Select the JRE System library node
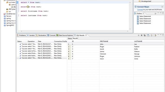Viewport: 165px width, 92px height. [11, 9]
